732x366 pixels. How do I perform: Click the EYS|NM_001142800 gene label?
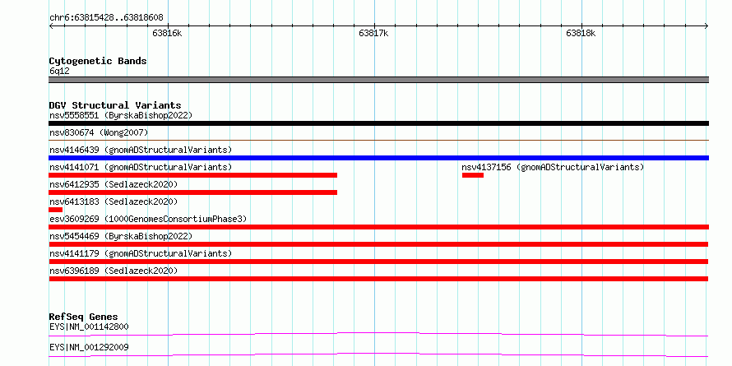[89, 327]
